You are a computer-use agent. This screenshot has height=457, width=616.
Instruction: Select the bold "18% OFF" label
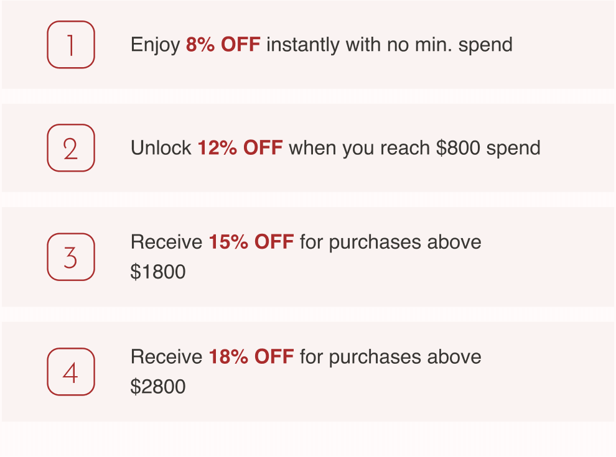pyautogui.click(x=251, y=357)
